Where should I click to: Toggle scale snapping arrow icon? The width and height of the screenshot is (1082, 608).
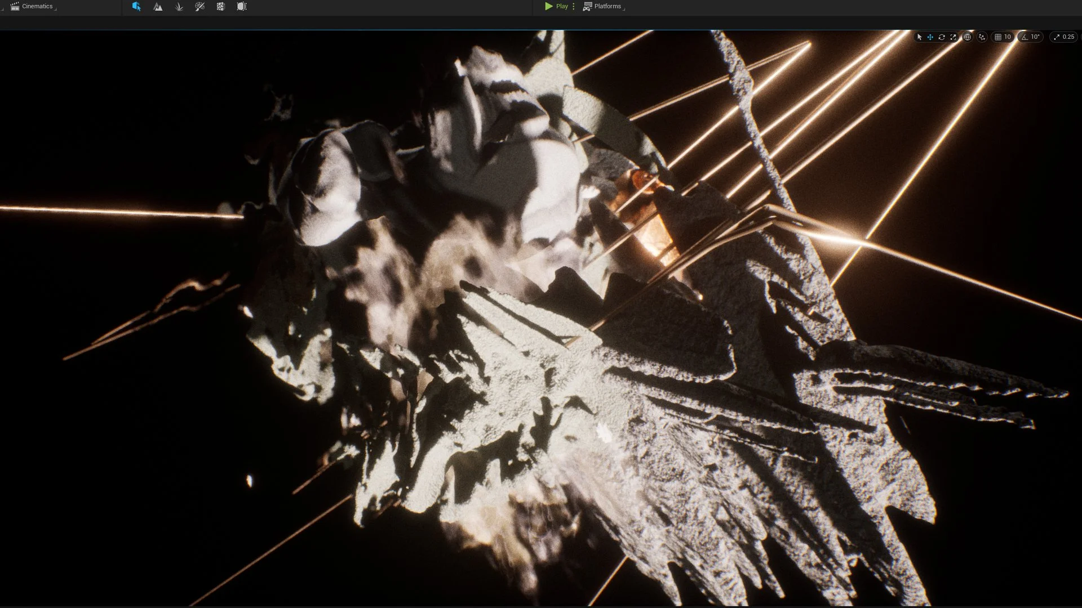(x=1057, y=37)
